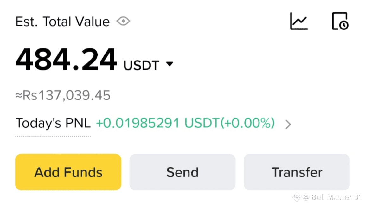Viewport: 365px width, 205px height.
Task: Tap the Add Funds button
Action: click(68, 172)
